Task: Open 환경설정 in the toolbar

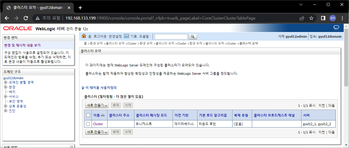Action: pyautogui.click(x=115, y=36)
